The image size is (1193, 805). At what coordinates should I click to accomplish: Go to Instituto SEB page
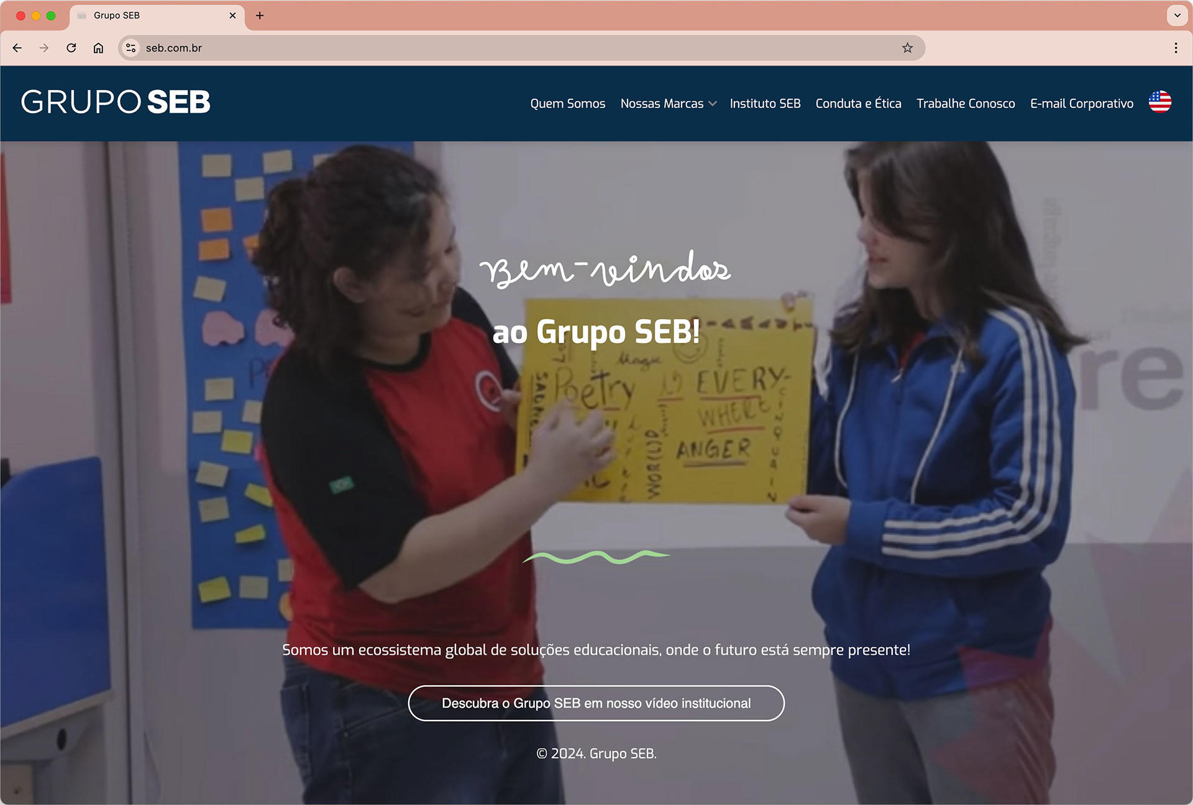(x=765, y=104)
